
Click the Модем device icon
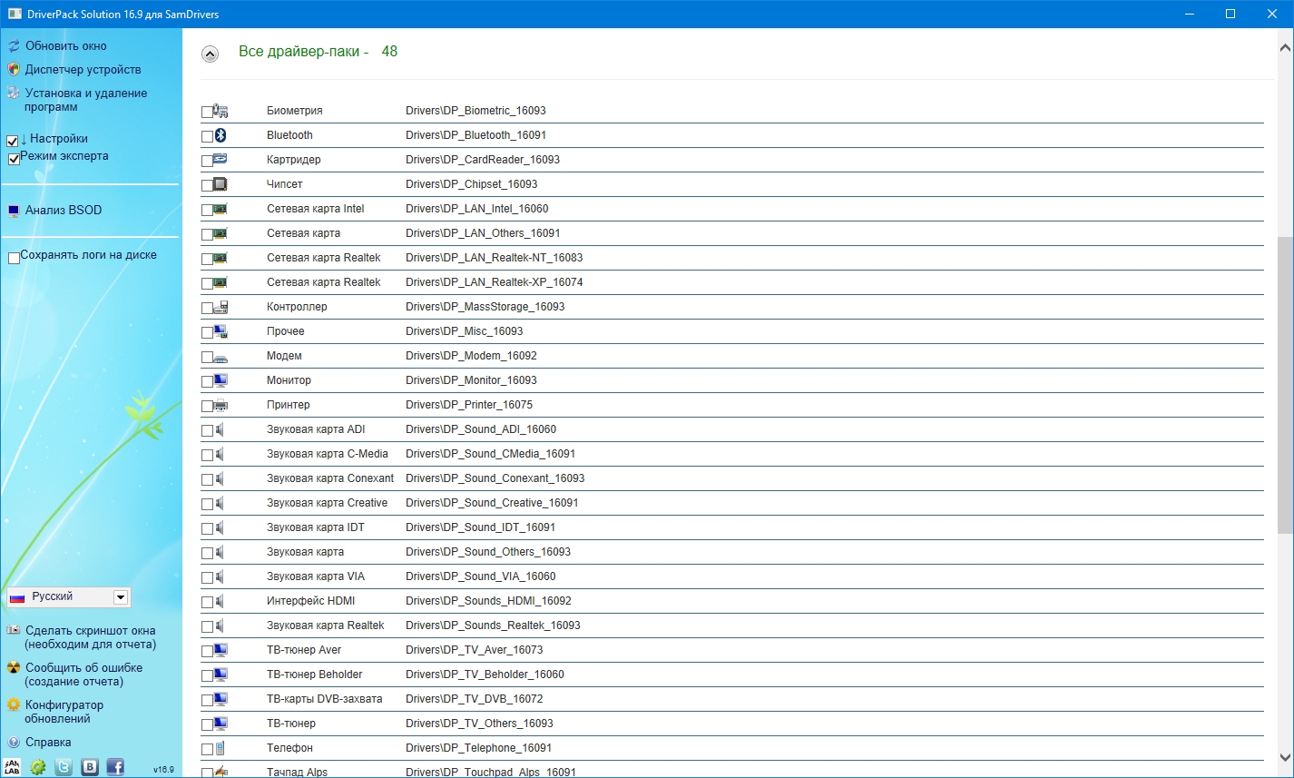click(221, 358)
